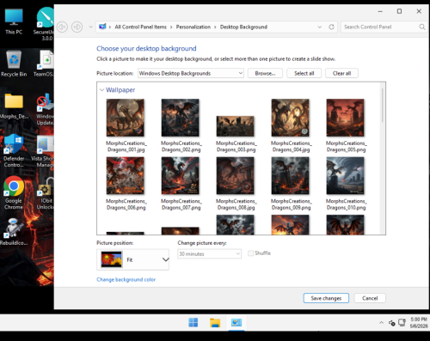The width and height of the screenshot is (430, 341).
Task: Click Personalization breadcrumb
Action: point(193,27)
